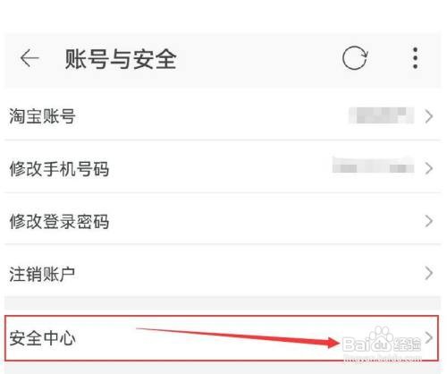This screenshot has width=447, height=374.
Task: Click the gray divider above 安全中心
Action: (x=223, y=302)
